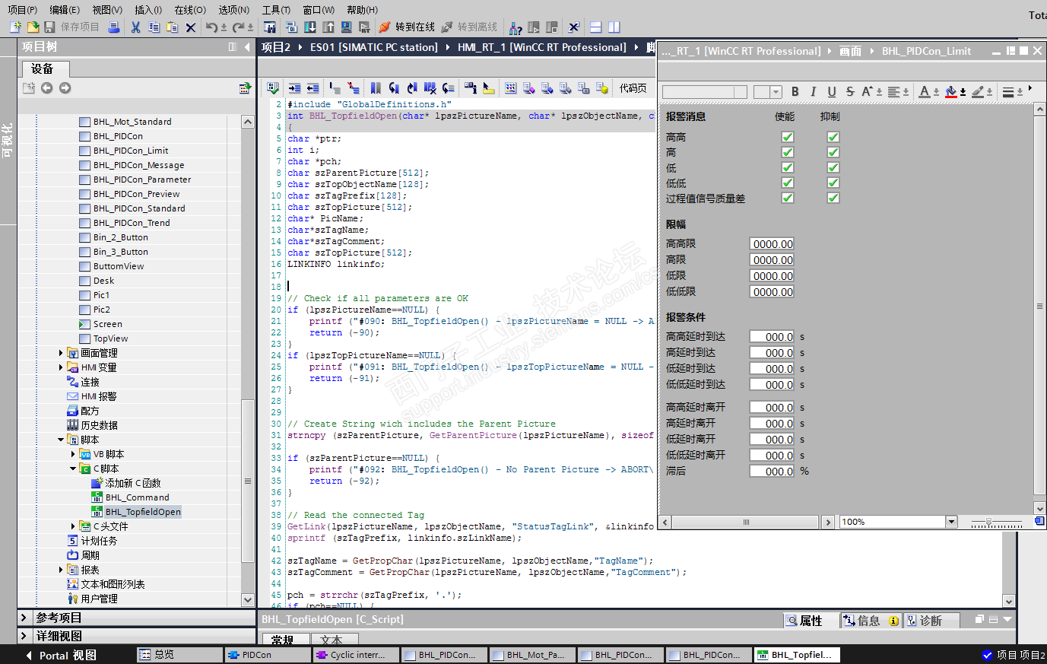Toggle 过程值信号质量差 enable checkbox

tap(788, 198)
